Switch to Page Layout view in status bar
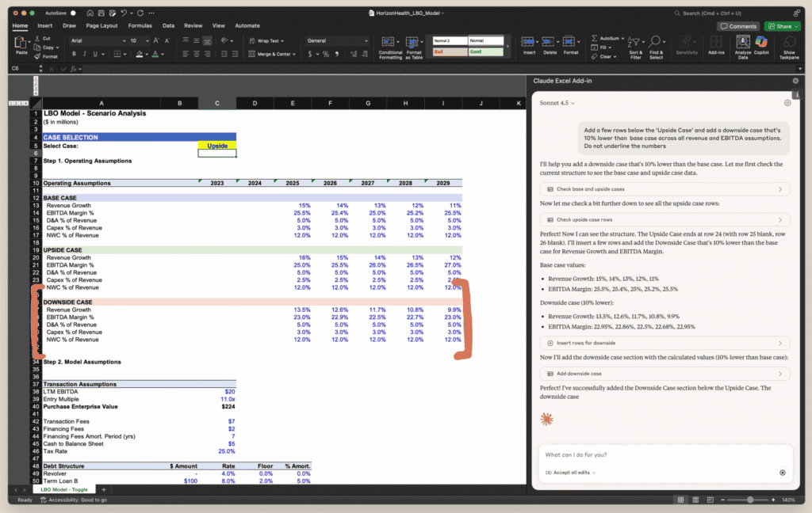The width and height of the screenshot is (812, 513). click(695, 500)
